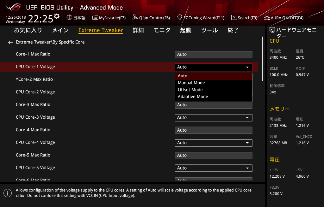The image size is (324, 207).
Task: Open CPU Core-3 Voltage dropdown
Action: [x=214, y=117]
